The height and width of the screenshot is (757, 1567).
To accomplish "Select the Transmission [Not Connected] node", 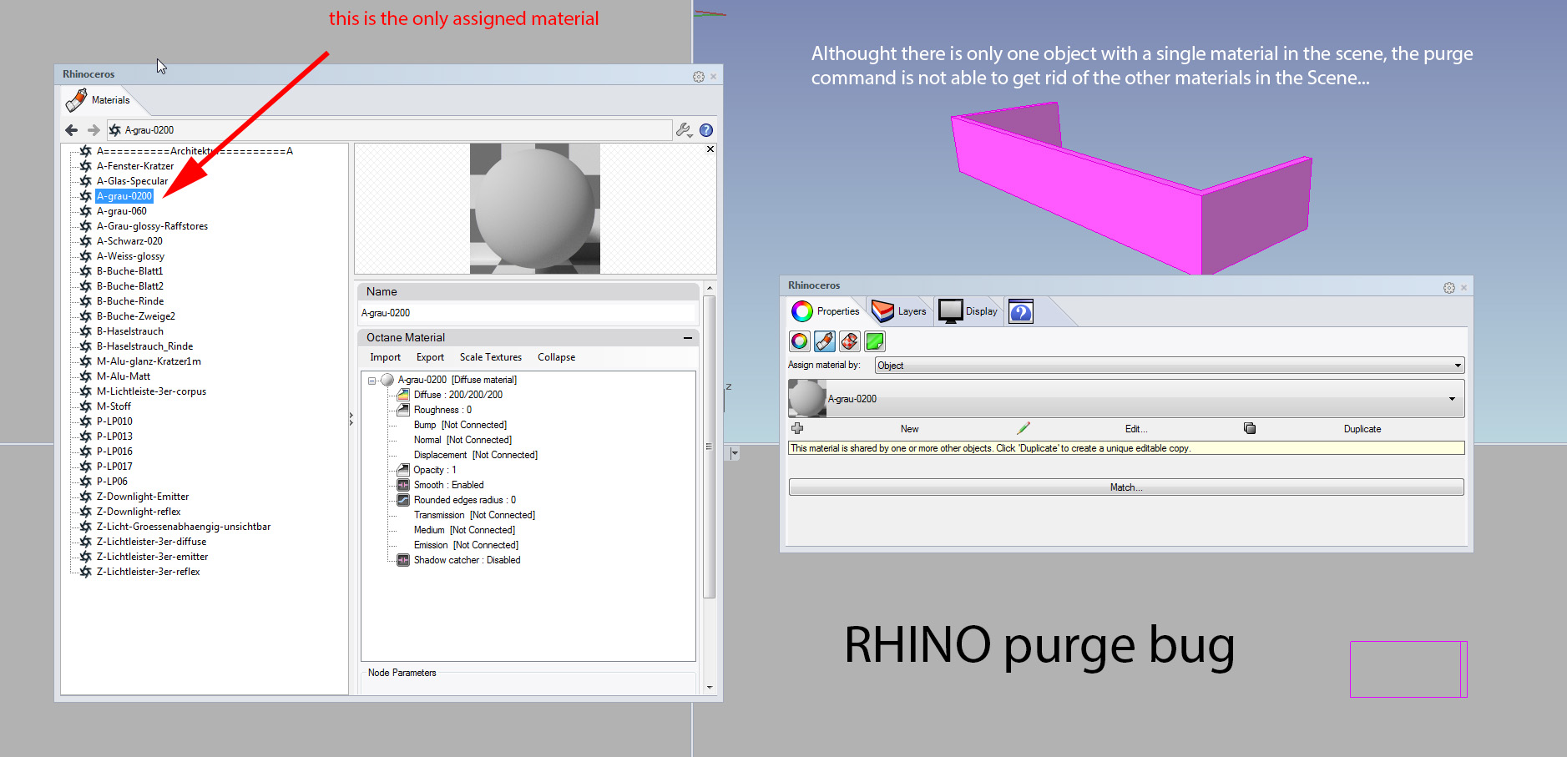I will click(x=474, y=515).
